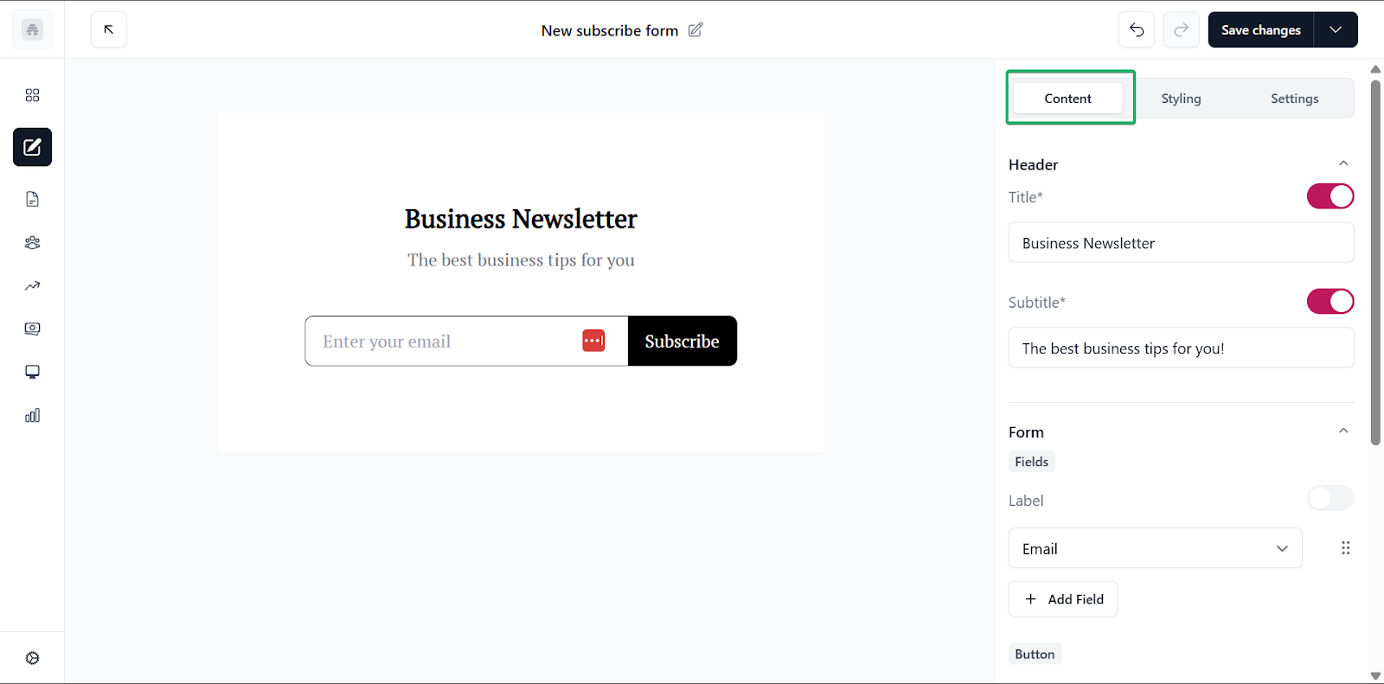Open the audience people icon in sidebar

tap(32, 242)
